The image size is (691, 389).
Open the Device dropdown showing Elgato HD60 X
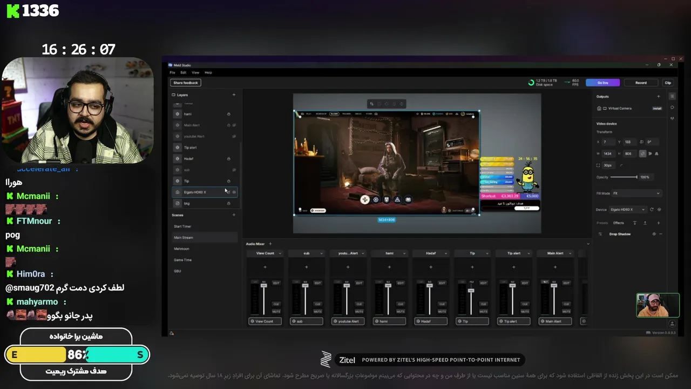[x=628, y=209]
